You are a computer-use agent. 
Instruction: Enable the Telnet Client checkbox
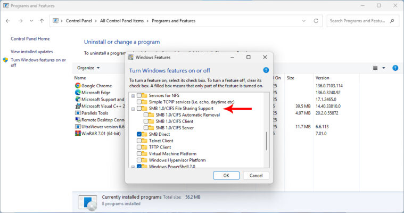click(139, 141)
